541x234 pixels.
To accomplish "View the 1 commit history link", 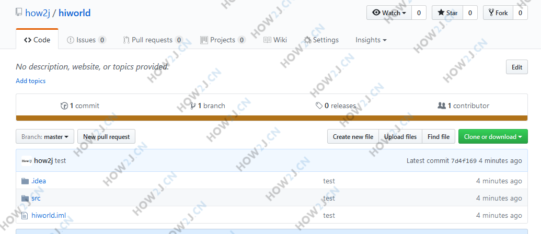I will (x=80, y=106).
